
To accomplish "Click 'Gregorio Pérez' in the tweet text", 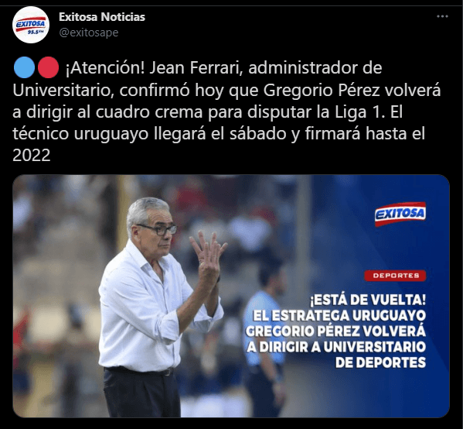I will [x=322, y=91].
